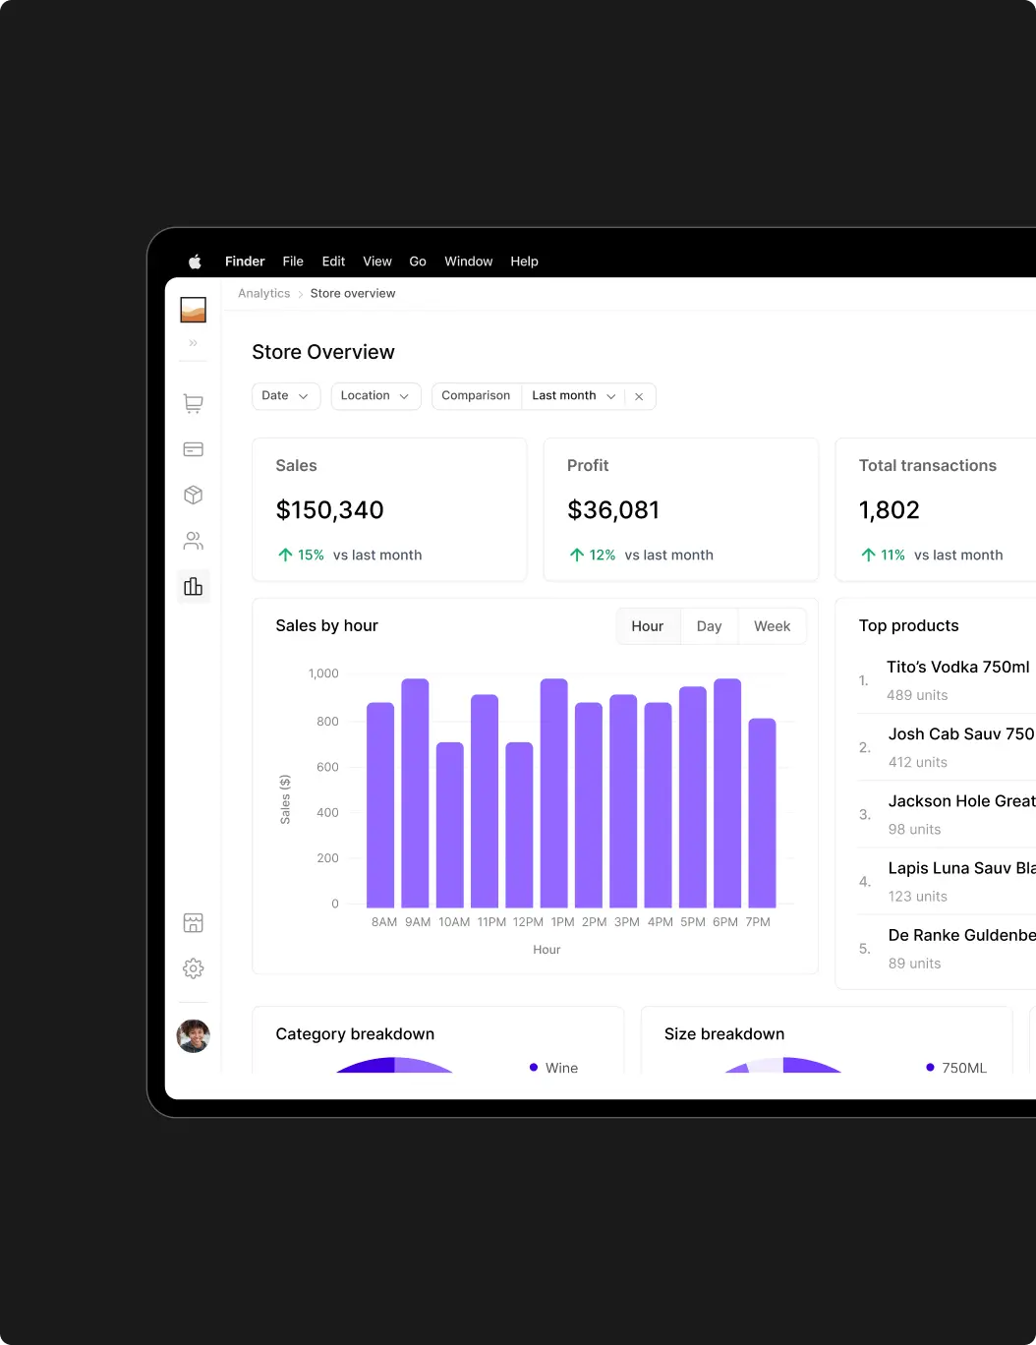Remove the Comparison filter with X
Image resolution: width=1036 pixels, height=1345 pixels.
point(639,396)
